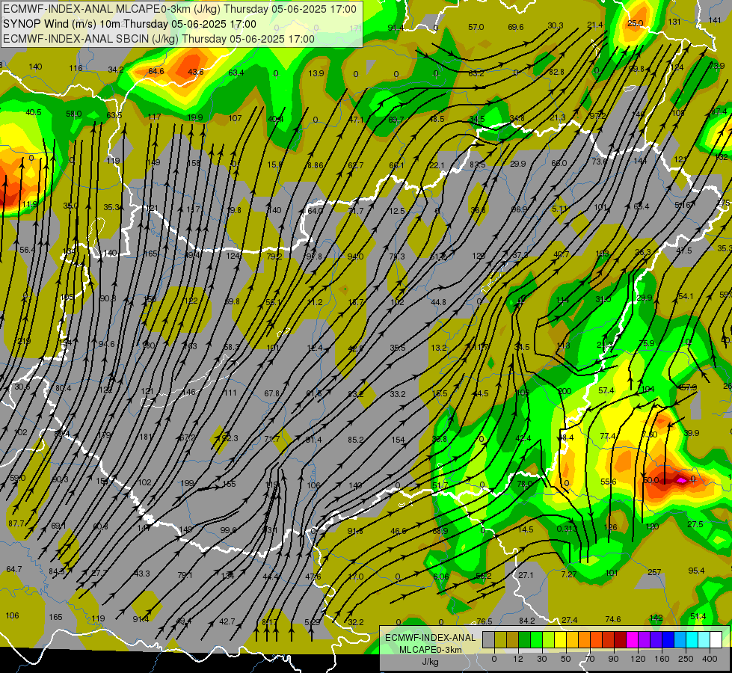Click the map value 0.313
The image size is (732, 673).
click(x=568, y=528)
